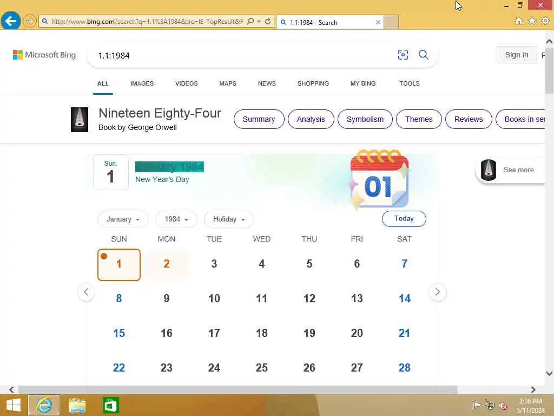This screenshot has height=416, width=554.
Task: Select January 7 in the calendar
Action: click(x=404, y=264)
